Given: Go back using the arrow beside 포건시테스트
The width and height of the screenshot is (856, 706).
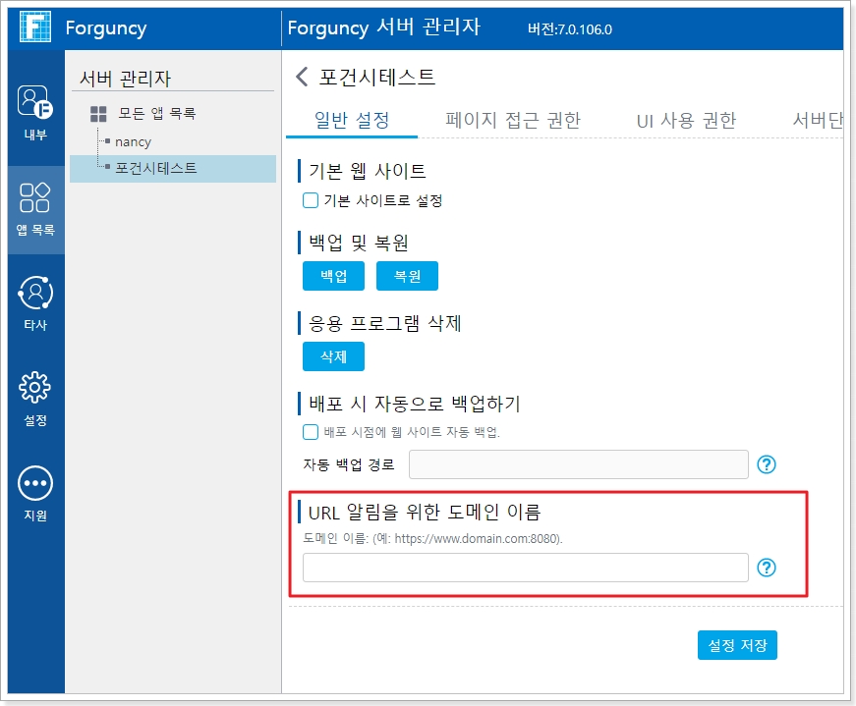Looking at the screenshot, I should (302, 77).
